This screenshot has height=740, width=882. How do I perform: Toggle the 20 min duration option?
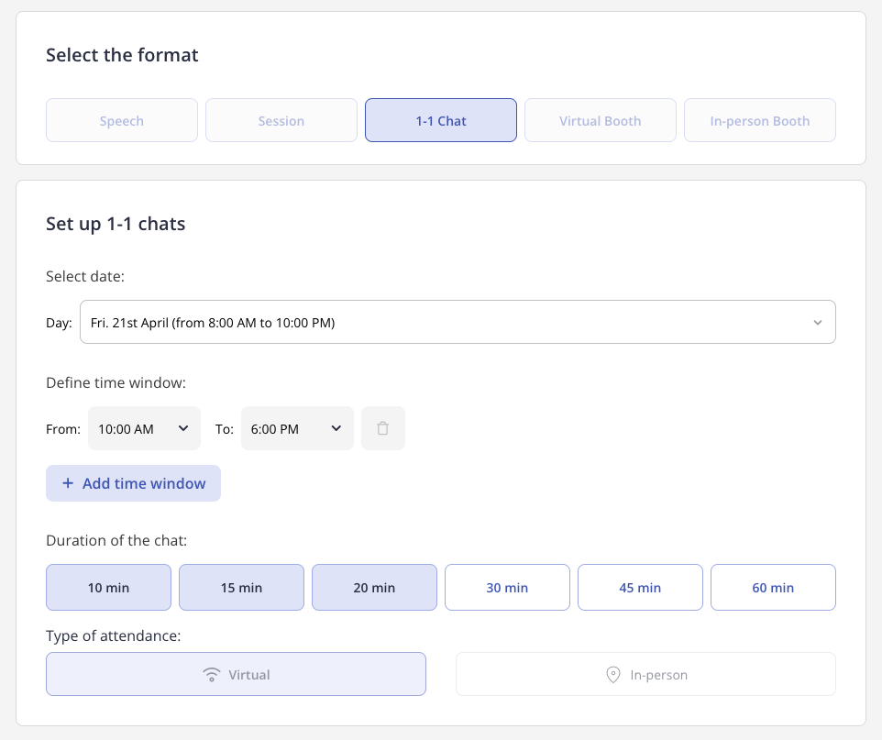coord(374,588)
